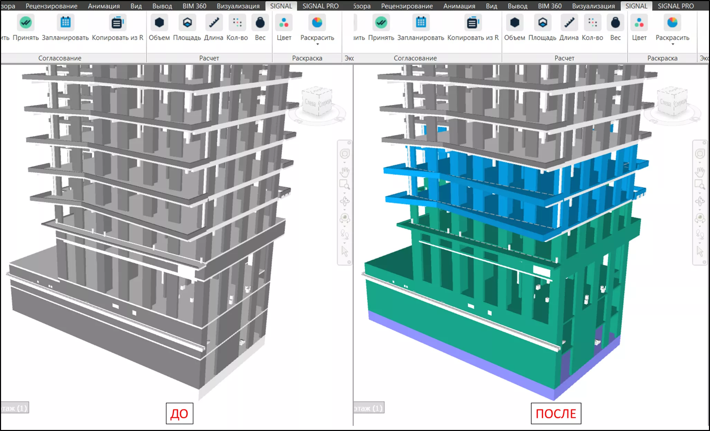Select Площадь calculation in the right window
This screenshot has height=431, width=710.
(x=542, y=23)
